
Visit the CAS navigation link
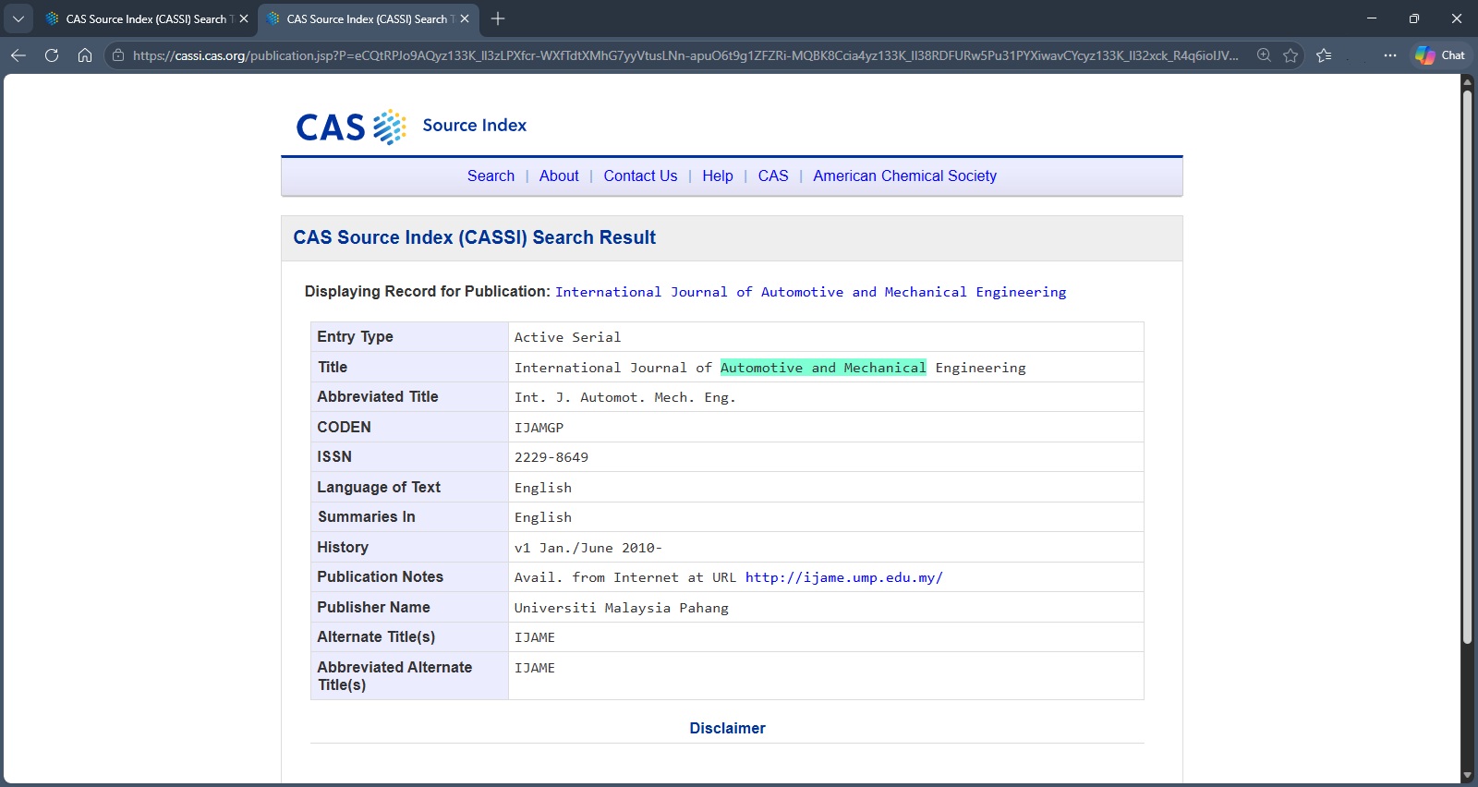[x=773, y=176]
